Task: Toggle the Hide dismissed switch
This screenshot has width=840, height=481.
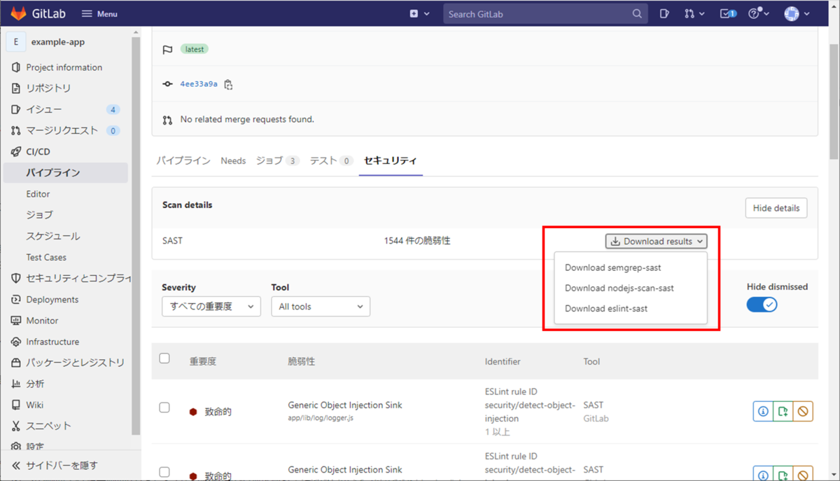Action: 762,305
